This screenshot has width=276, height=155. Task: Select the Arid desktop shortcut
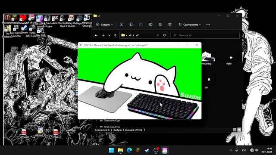(x=55, y=19)
